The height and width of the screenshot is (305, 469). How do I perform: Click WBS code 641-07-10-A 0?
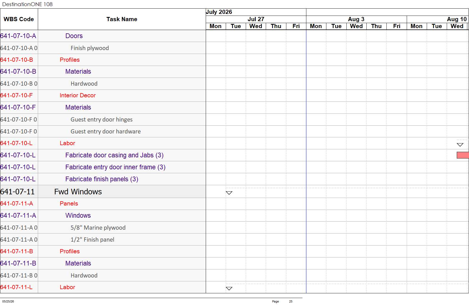coord(19,48)
